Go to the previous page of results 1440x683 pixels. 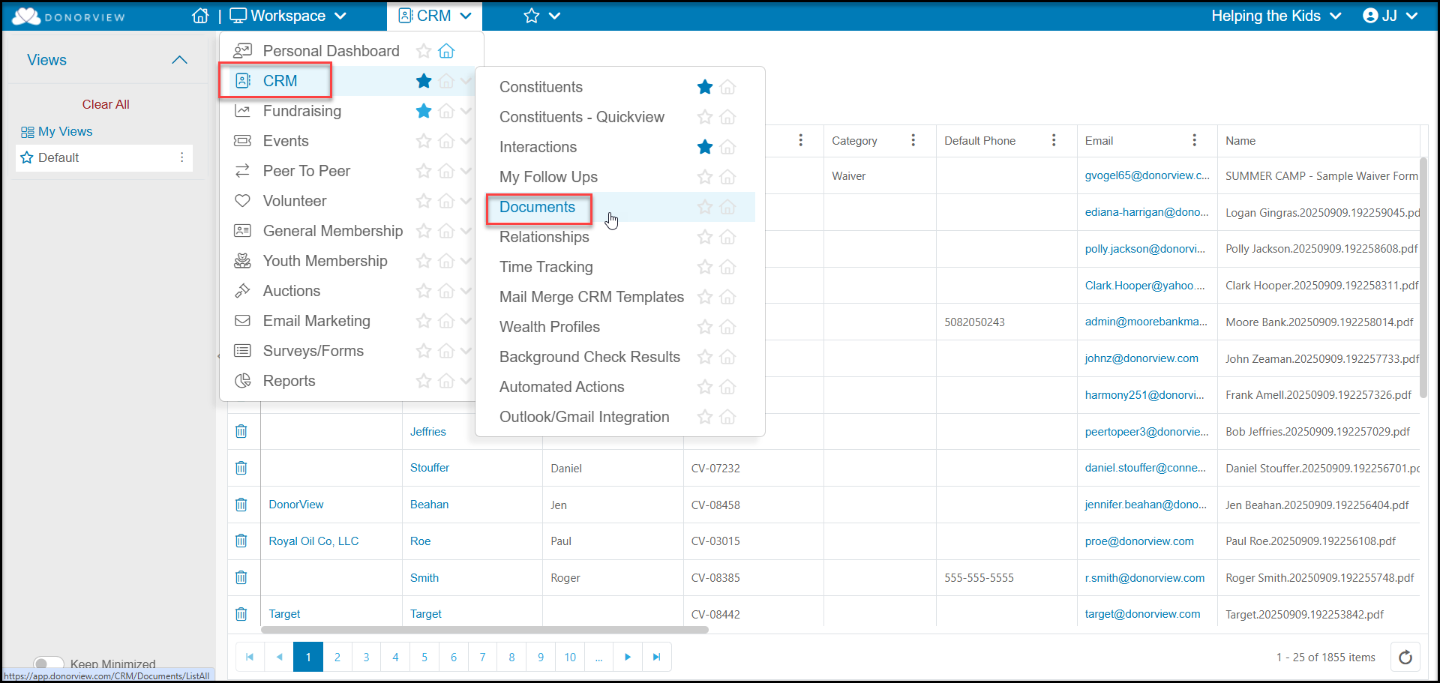tap(279, 657)
